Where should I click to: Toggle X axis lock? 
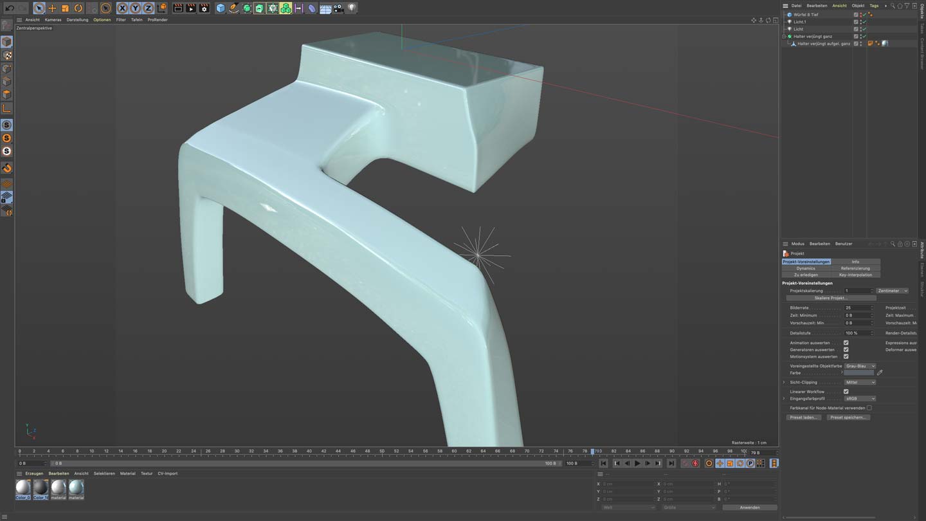[x=122, y=8]
